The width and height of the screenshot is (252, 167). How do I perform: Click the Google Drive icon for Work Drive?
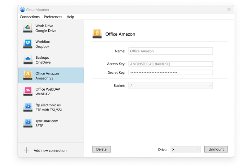28,28
